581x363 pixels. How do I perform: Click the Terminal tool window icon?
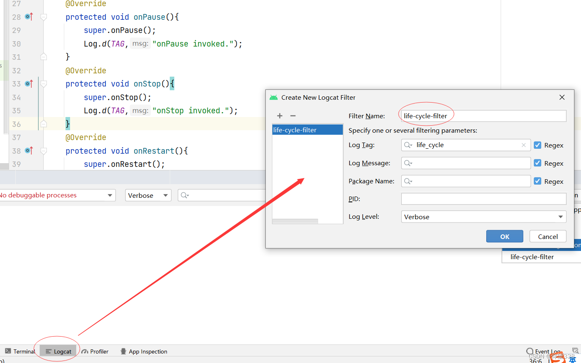pos(8,351)
